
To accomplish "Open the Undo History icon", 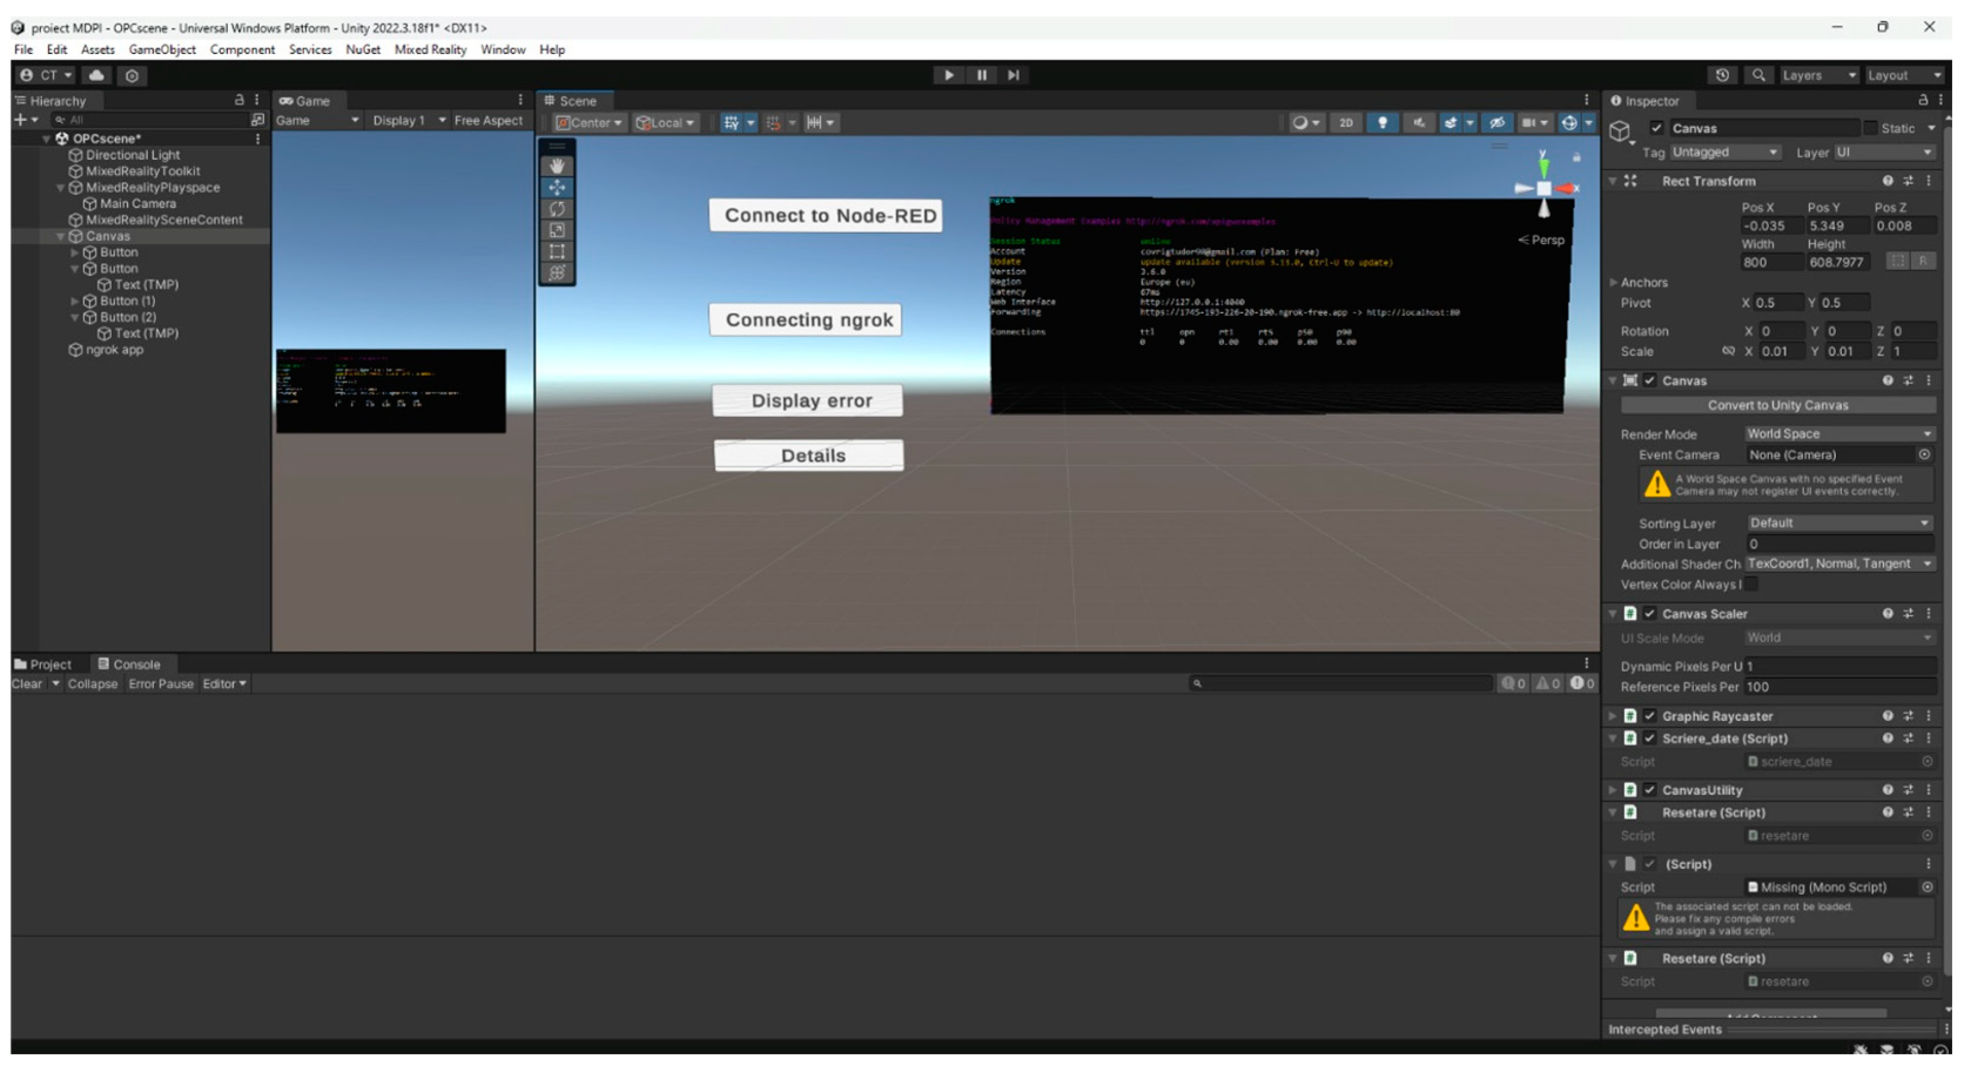I will click(1722, 76).
